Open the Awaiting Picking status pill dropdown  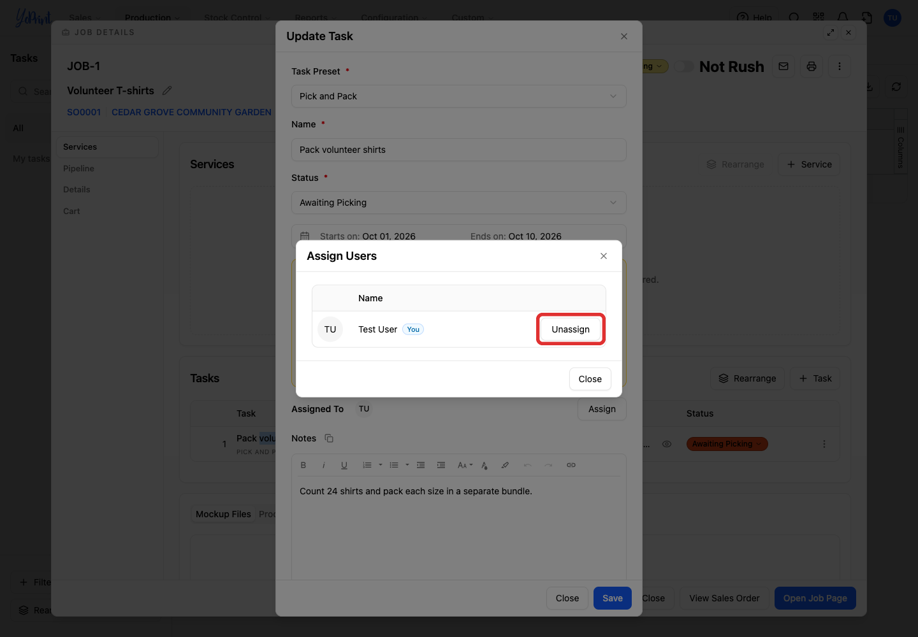click(727, 444)
